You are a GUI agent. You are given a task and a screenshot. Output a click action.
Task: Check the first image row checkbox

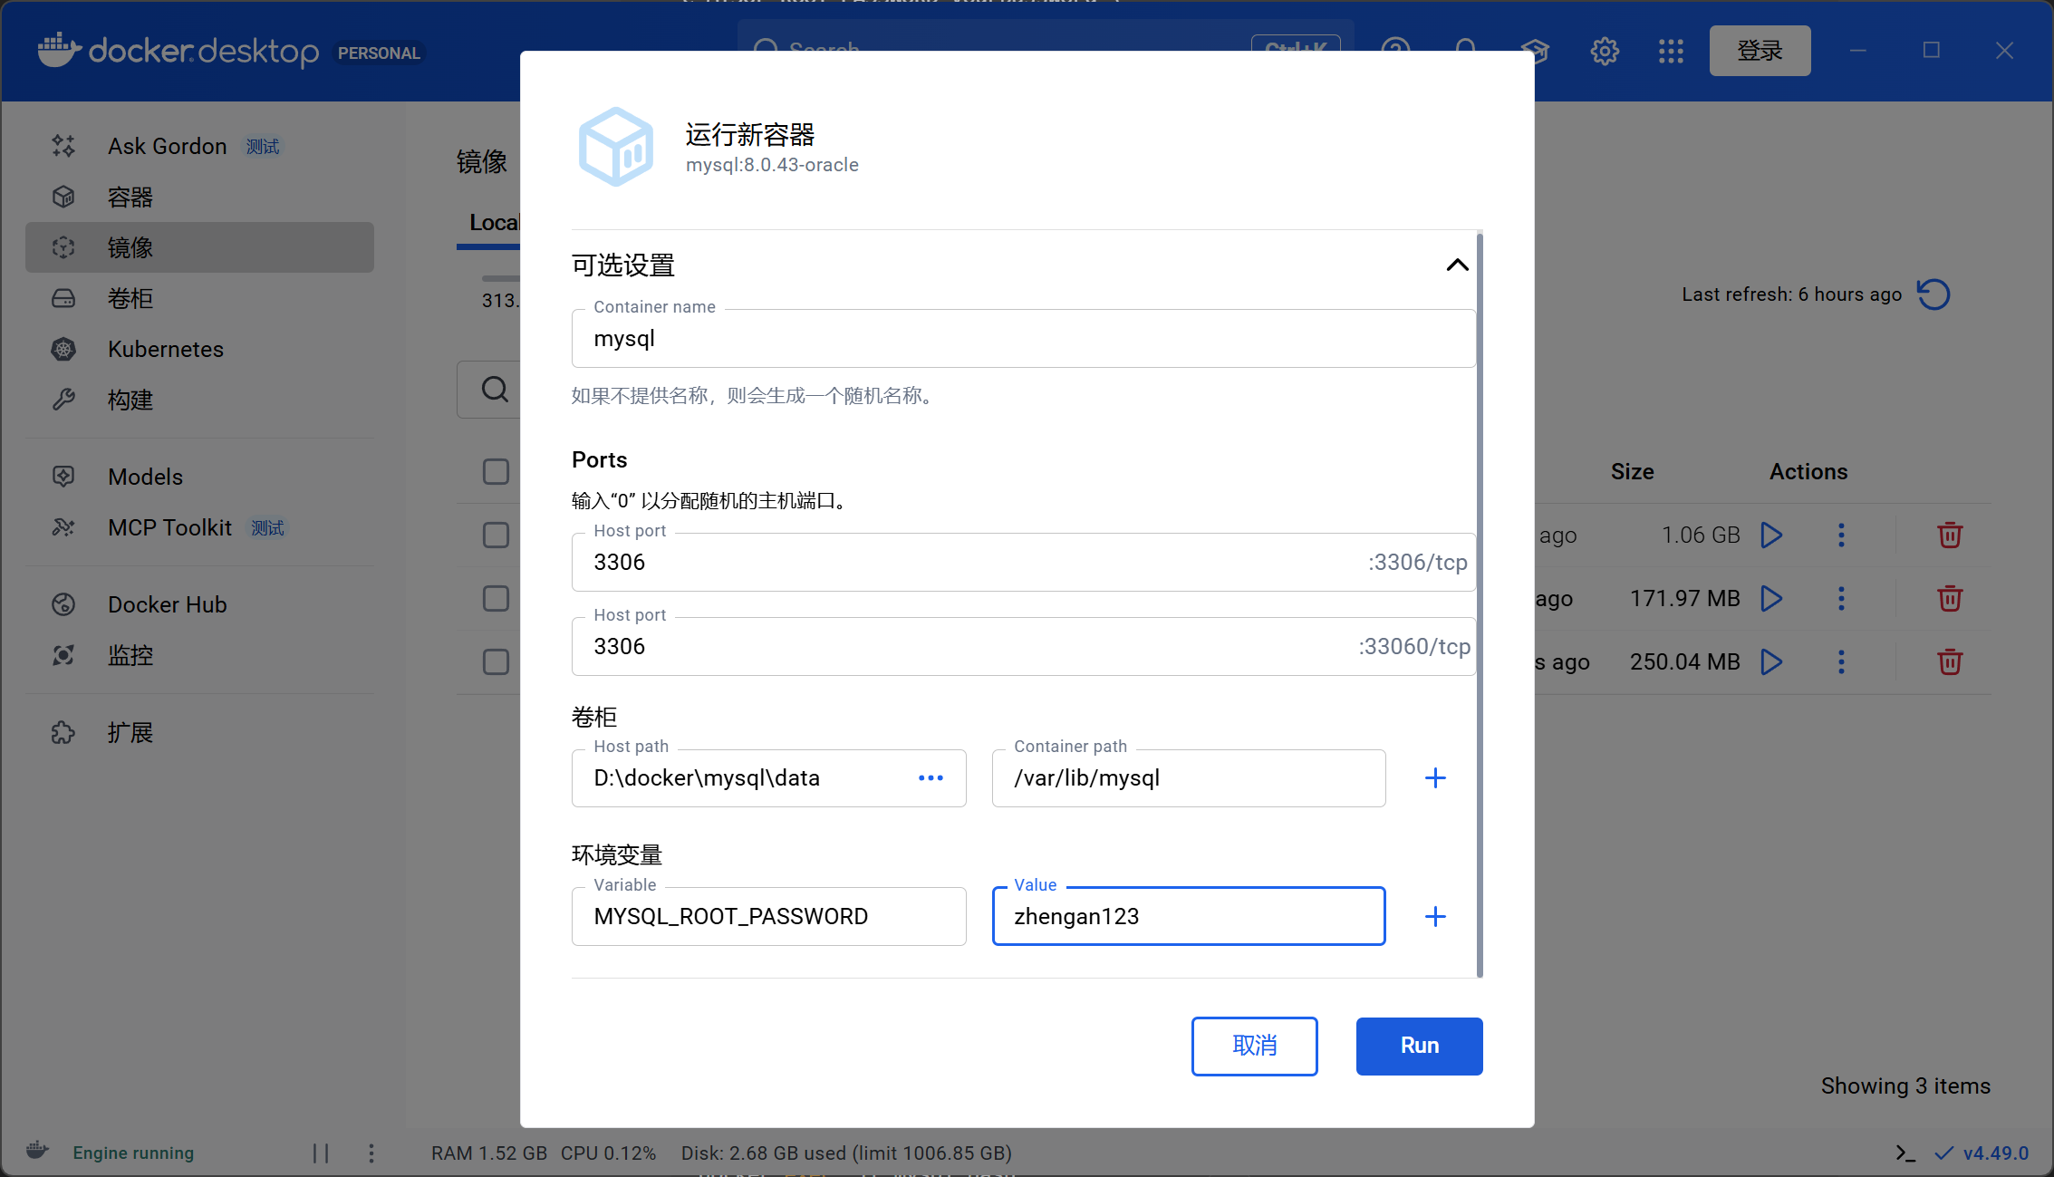[496, 535]
